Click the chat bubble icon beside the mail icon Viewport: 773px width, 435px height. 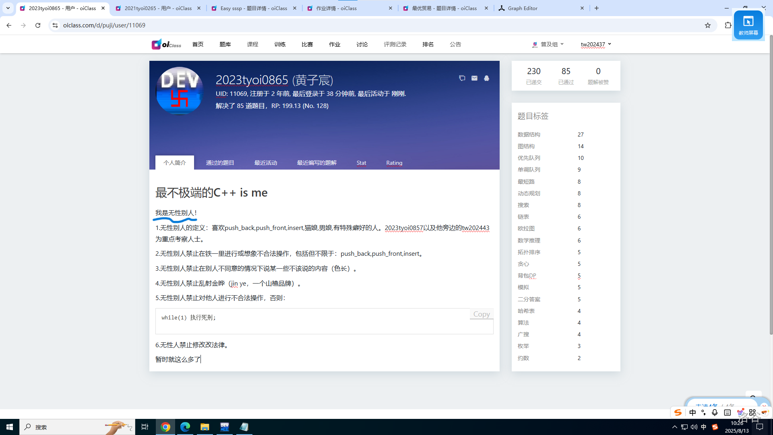point(462,78)
